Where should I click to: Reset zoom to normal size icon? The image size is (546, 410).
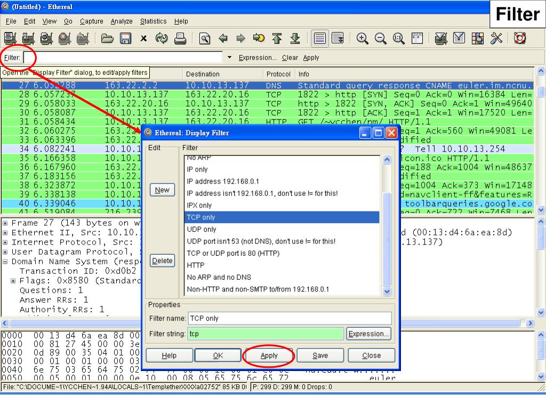[398, 38]
